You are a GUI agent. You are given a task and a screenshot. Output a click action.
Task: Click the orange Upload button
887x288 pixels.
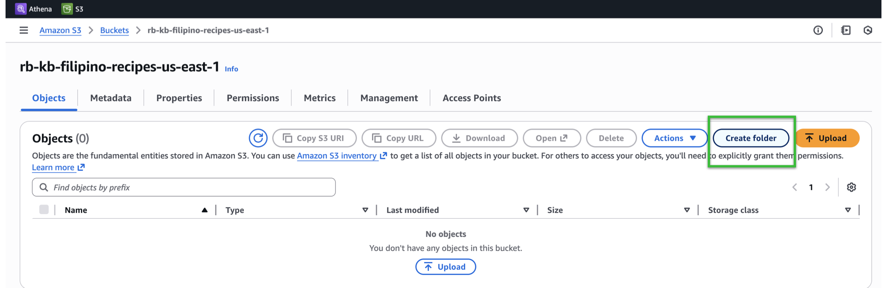click(x=827, y=138)
